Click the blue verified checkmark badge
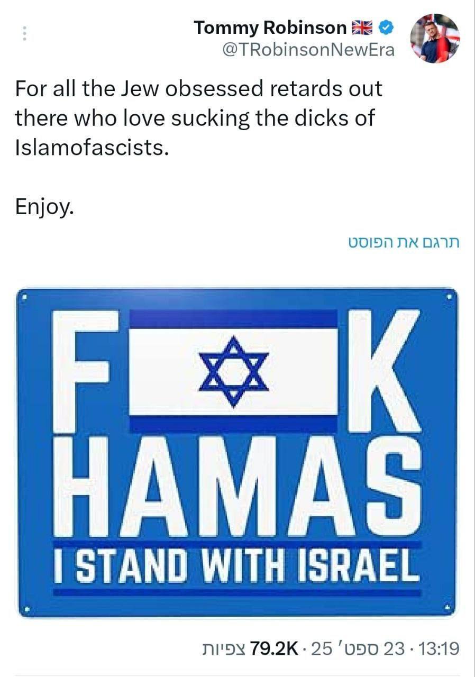 [x=387, y=28]
